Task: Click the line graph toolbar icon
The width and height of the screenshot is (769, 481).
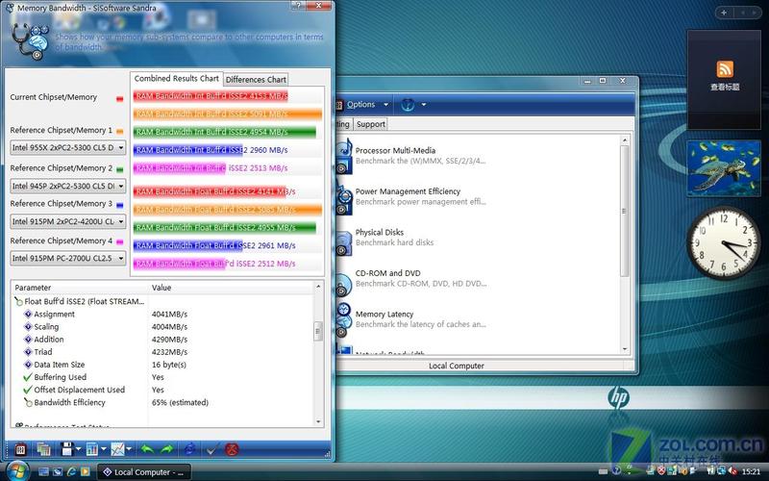Action: pyautogui.click(x=117, y=449)
